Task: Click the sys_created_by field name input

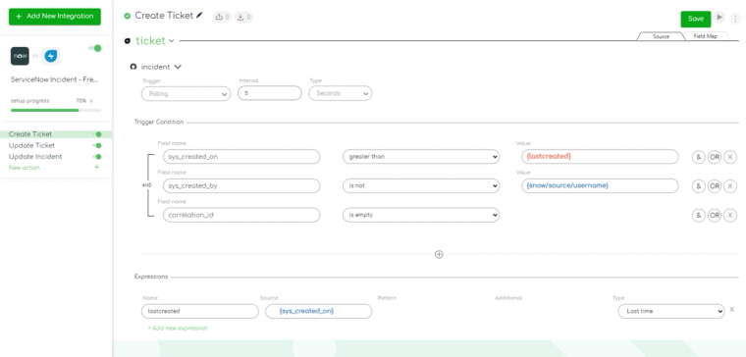Action: (241, 186)
